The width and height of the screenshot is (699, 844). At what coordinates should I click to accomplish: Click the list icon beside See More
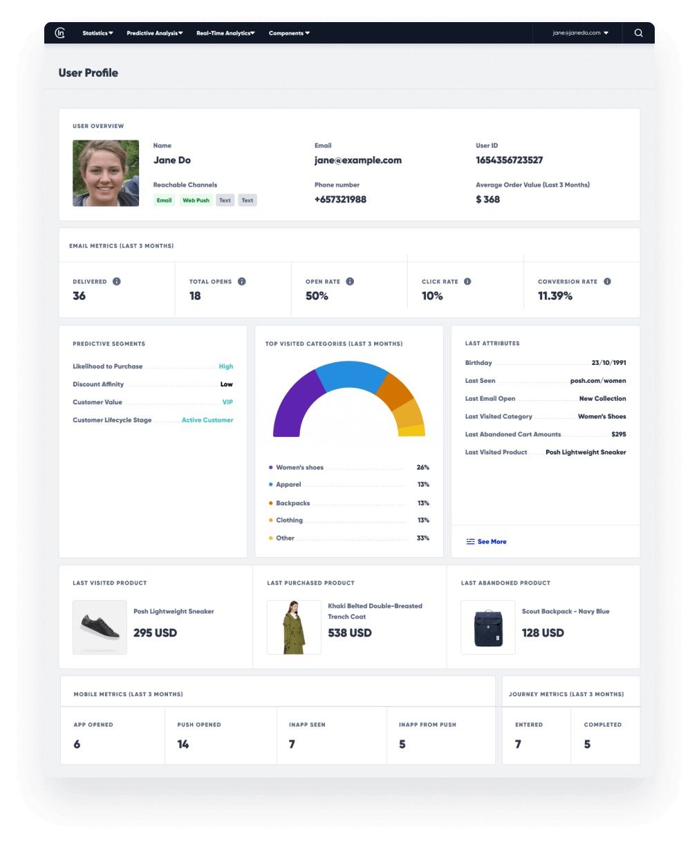pyautogui.click(x=470, y=542)
